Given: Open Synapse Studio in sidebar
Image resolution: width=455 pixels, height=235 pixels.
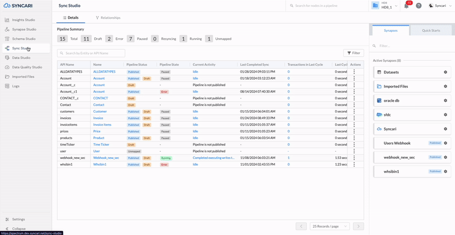Looking at the screenshot, I should tap(24, 30).
